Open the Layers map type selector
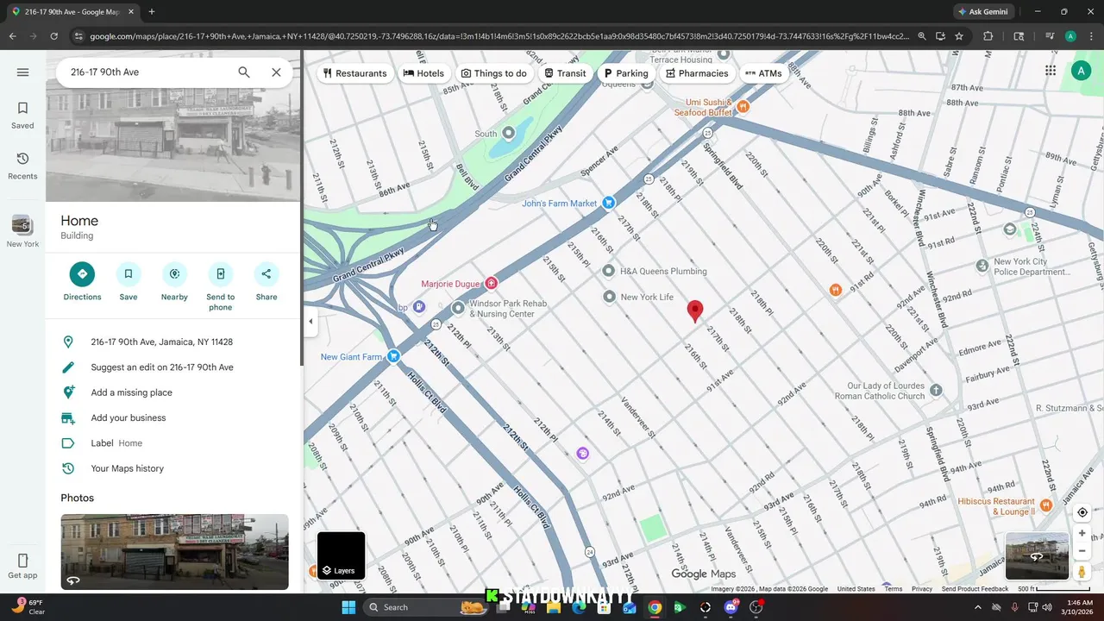The image size is (1104, 621). click(x=342, y=555)
